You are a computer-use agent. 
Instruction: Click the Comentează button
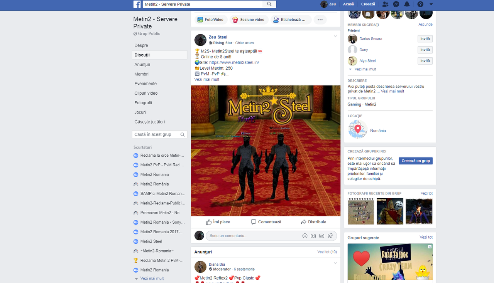click(x=266, y=222)
